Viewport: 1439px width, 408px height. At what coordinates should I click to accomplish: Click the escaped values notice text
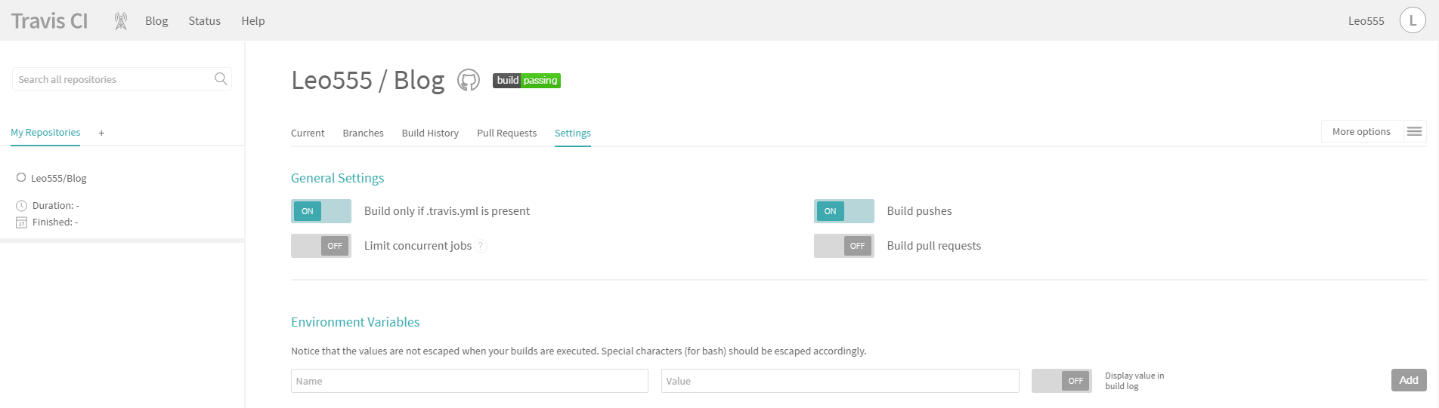(x=579, y=351)
